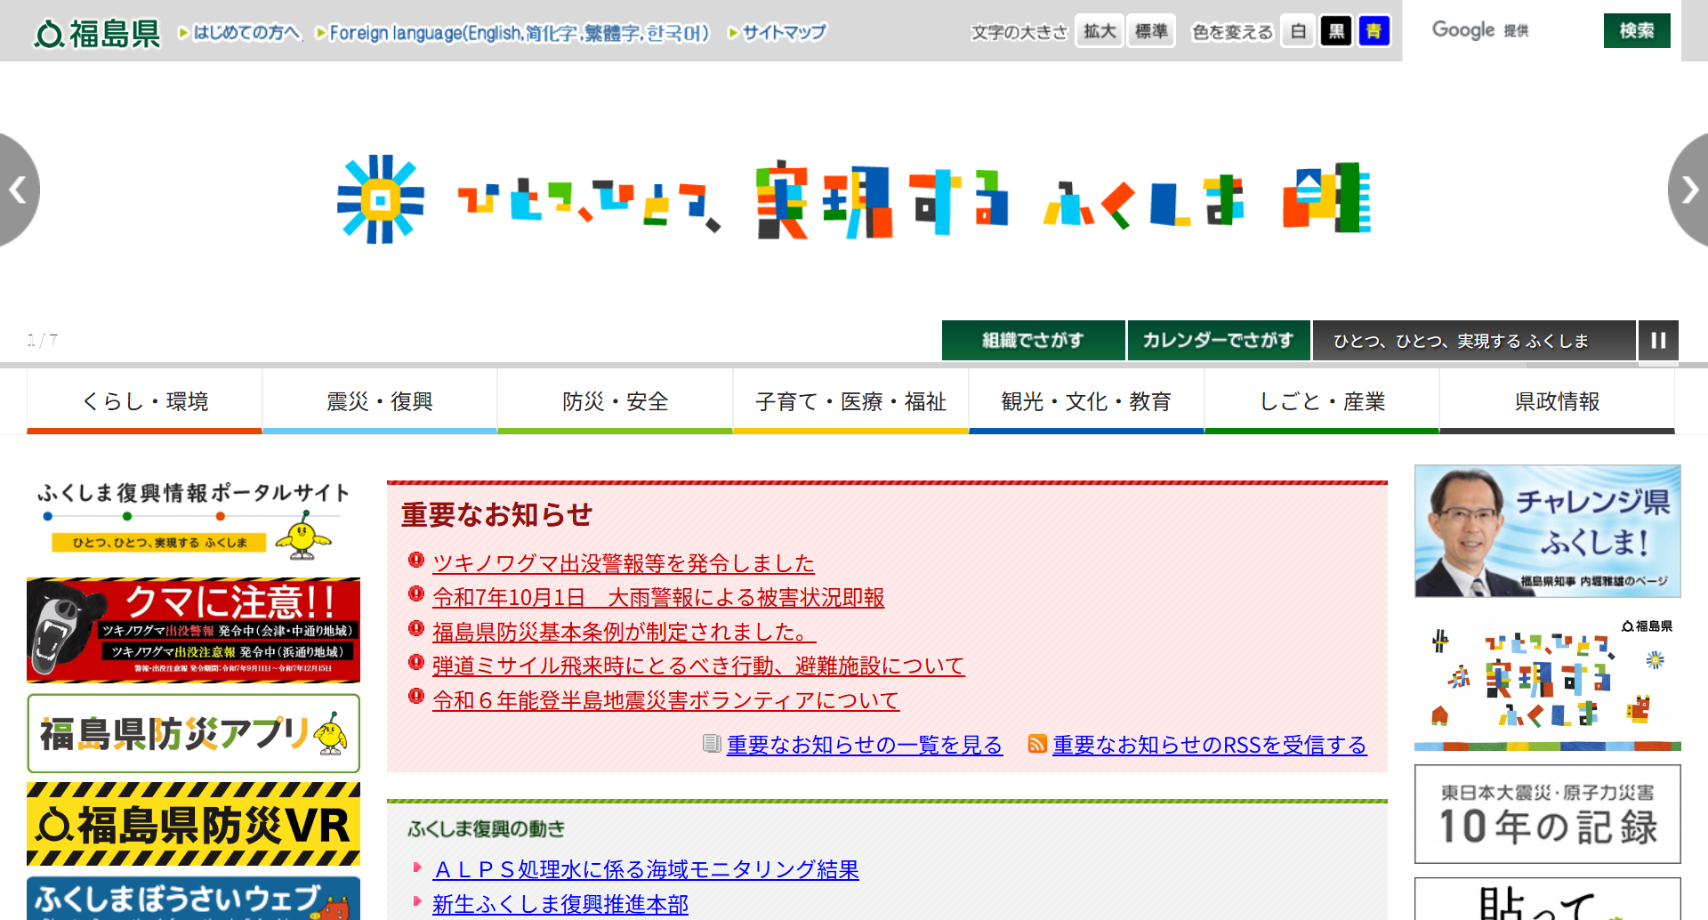Expand the カレンダーでさがす panel
1708x920 pixels.
point(1218,340)
